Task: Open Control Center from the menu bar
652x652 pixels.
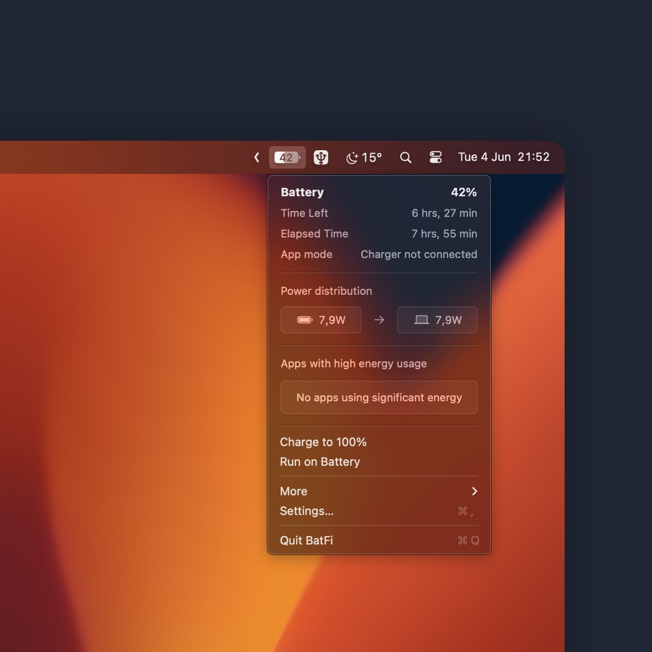Action: click(x=436, y=157)
